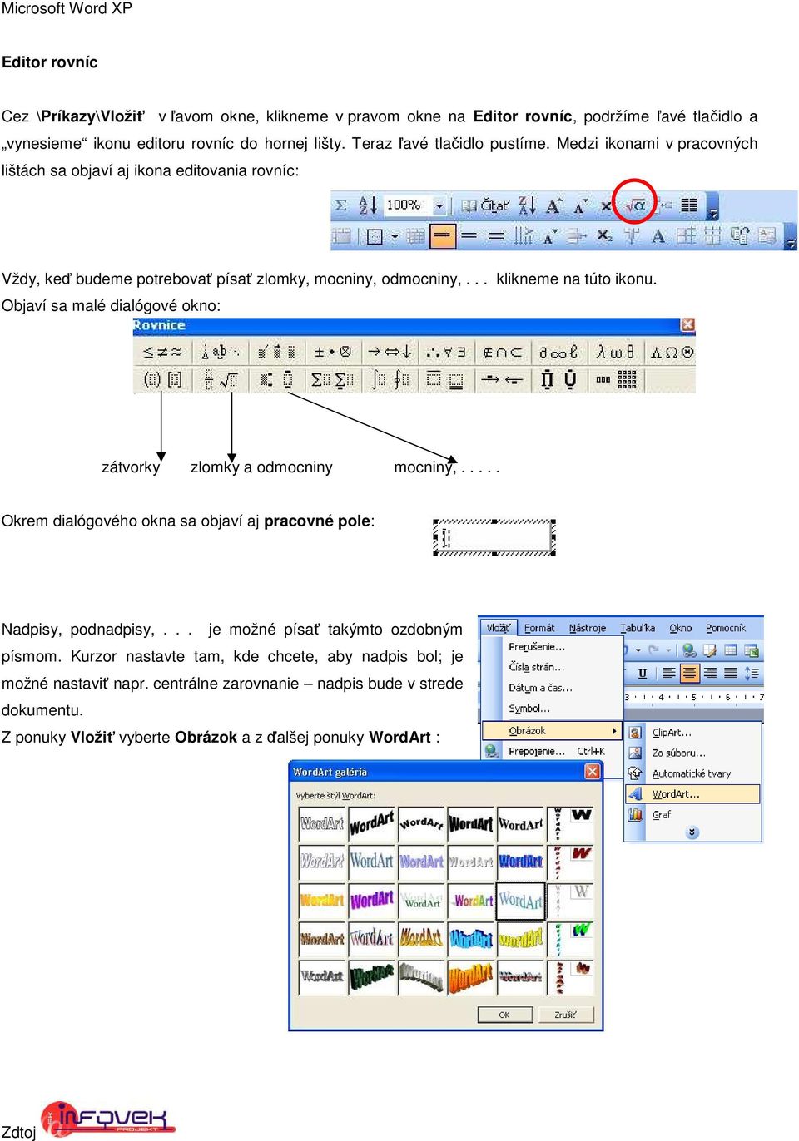
Task: Open the borders dropdown arrow
Action: (395, 237)
